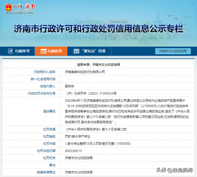Click the 罚款;责令停产停业 value

[78, 136]
